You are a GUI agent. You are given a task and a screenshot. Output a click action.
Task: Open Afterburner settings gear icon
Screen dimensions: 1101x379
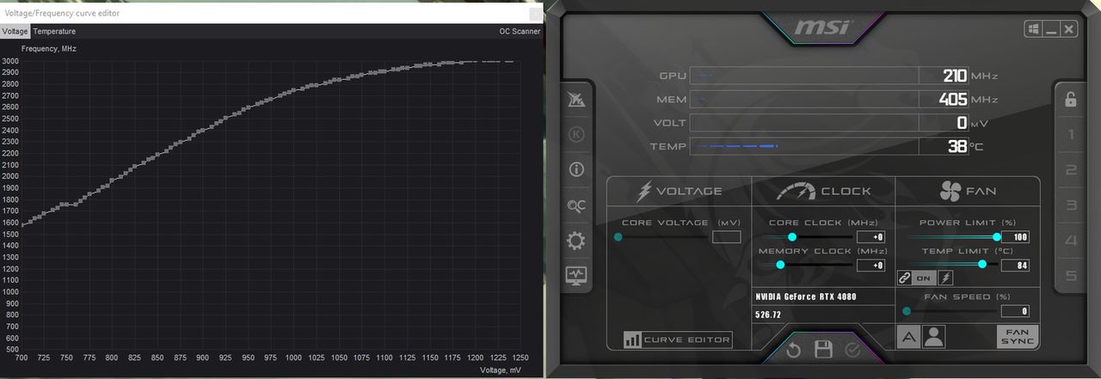point(576,241)
